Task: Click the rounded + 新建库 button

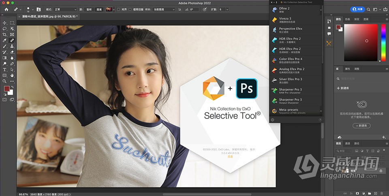Action: coord(361,126)
